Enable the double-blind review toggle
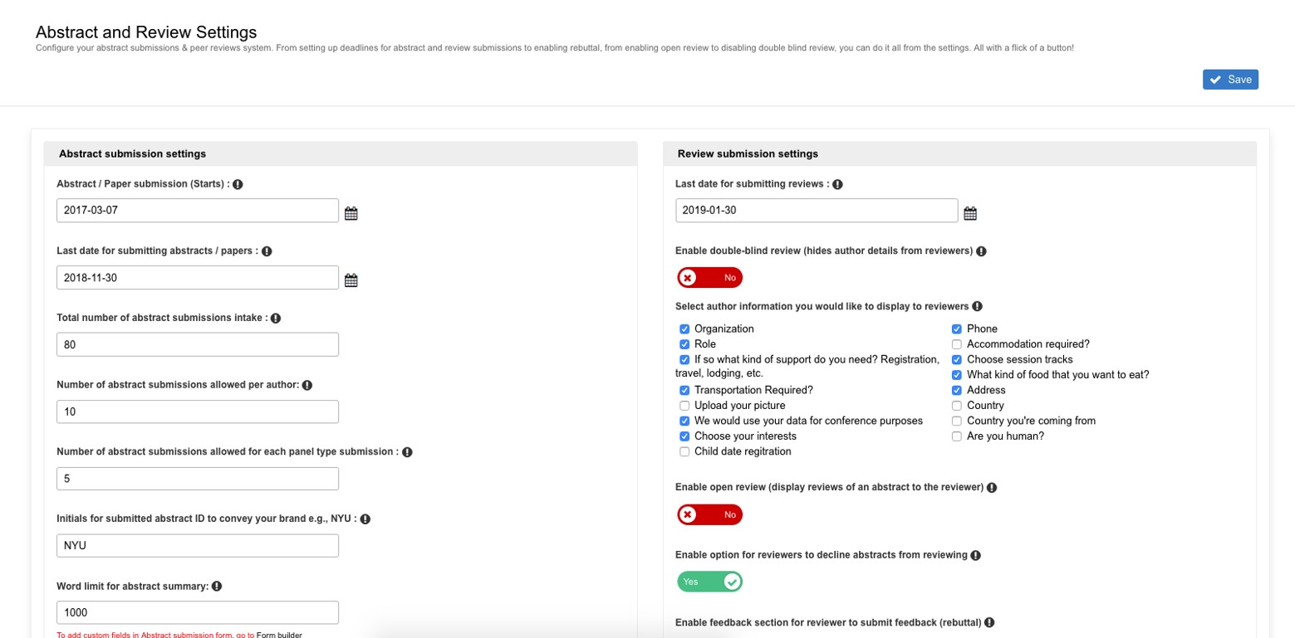This screenshot has width=1295, height=638. (x=709, y=278)
